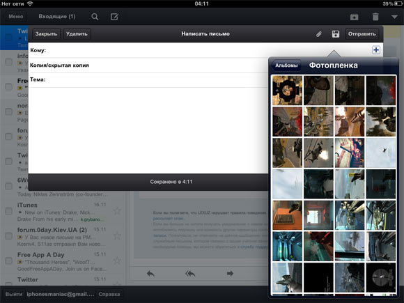The height and width of the screenshot is (303, 404).
Task: Check the forum.0day.Kiev.UA message checkbox
Action: click(9, 235)
